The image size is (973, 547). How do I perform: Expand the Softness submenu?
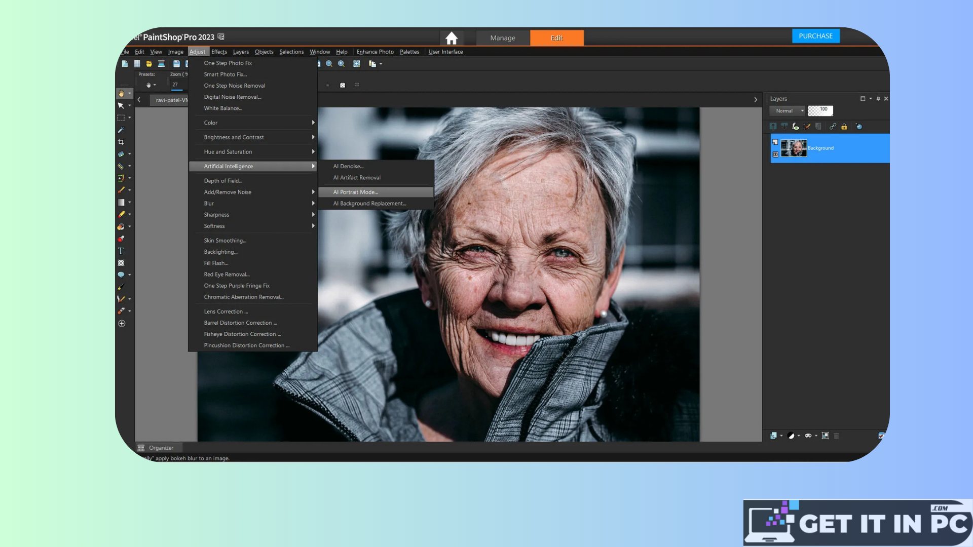pos(253,226)
